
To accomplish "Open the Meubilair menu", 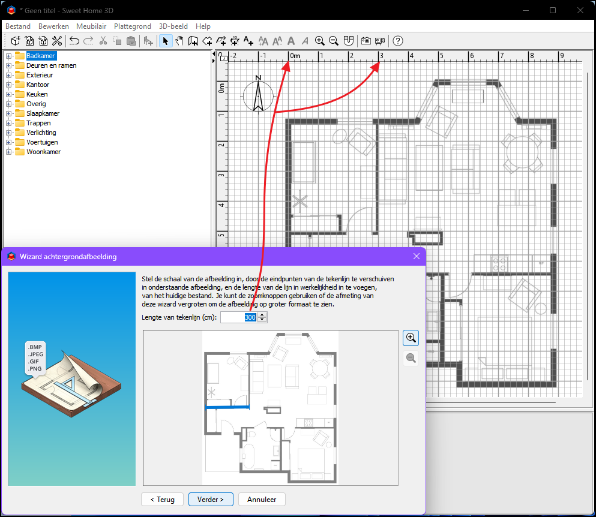I will pos(91,26).
